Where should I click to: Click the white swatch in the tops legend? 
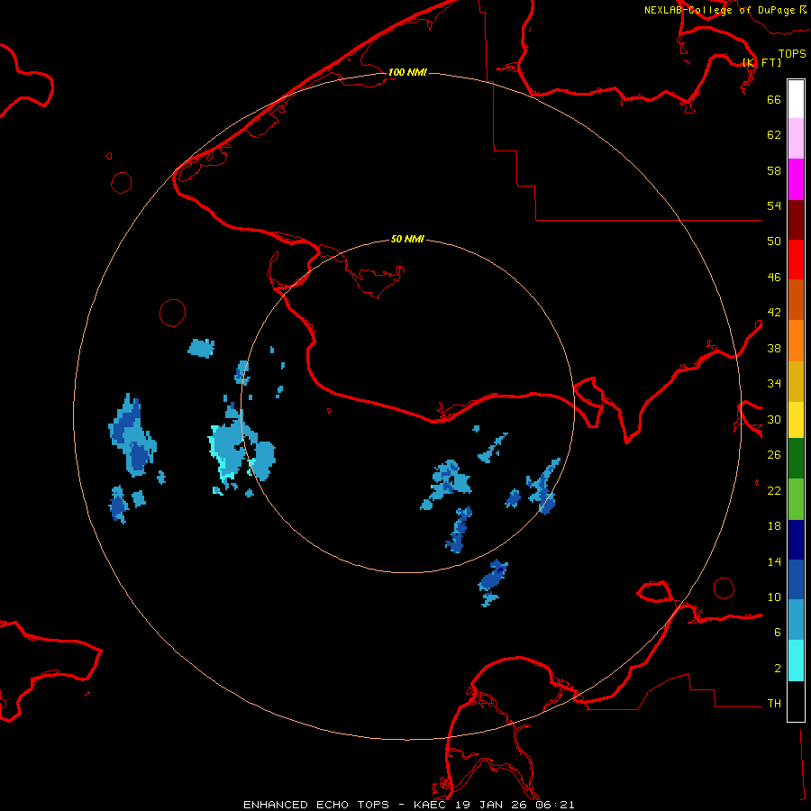796,99
